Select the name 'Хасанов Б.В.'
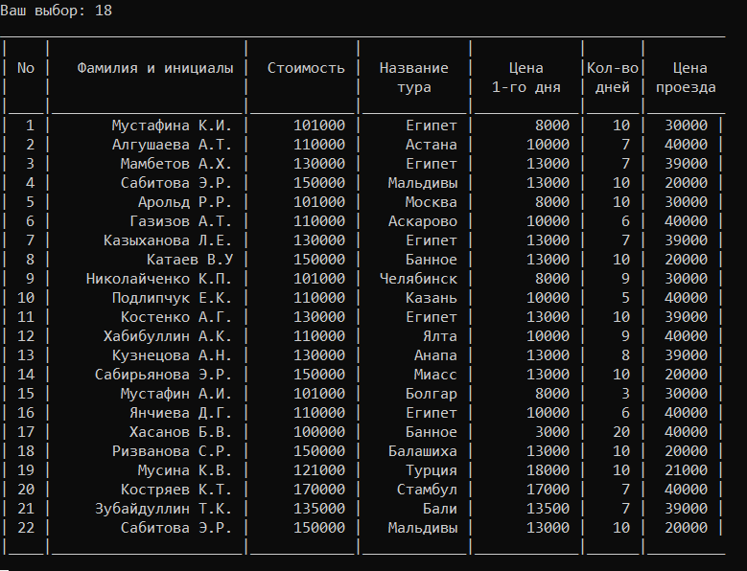 click(x=180, y=432)
